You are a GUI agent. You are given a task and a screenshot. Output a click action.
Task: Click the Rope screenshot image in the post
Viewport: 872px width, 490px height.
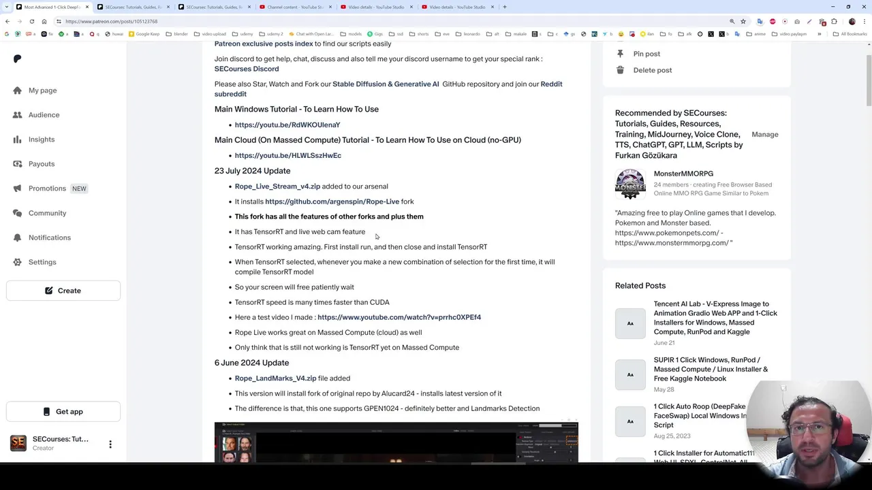click(396, 442)
